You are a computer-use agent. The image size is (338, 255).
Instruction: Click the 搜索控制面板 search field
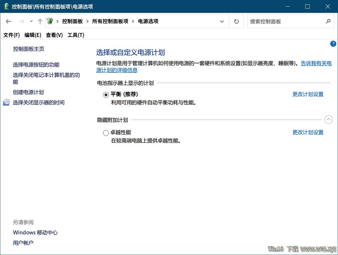click(285, 21)
